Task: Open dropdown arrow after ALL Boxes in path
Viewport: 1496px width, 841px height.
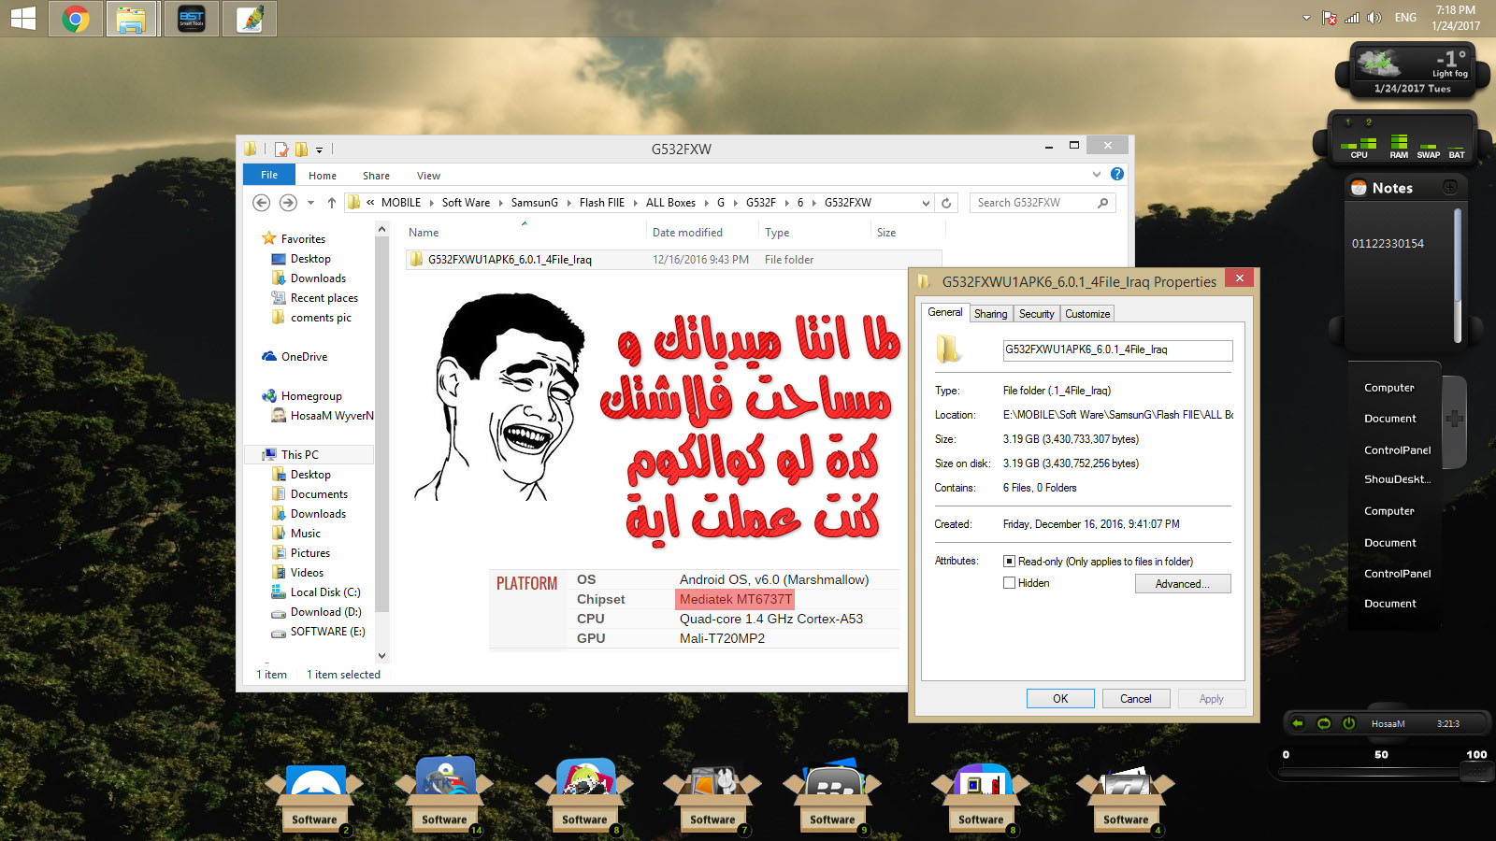Action: coord(707,203)
